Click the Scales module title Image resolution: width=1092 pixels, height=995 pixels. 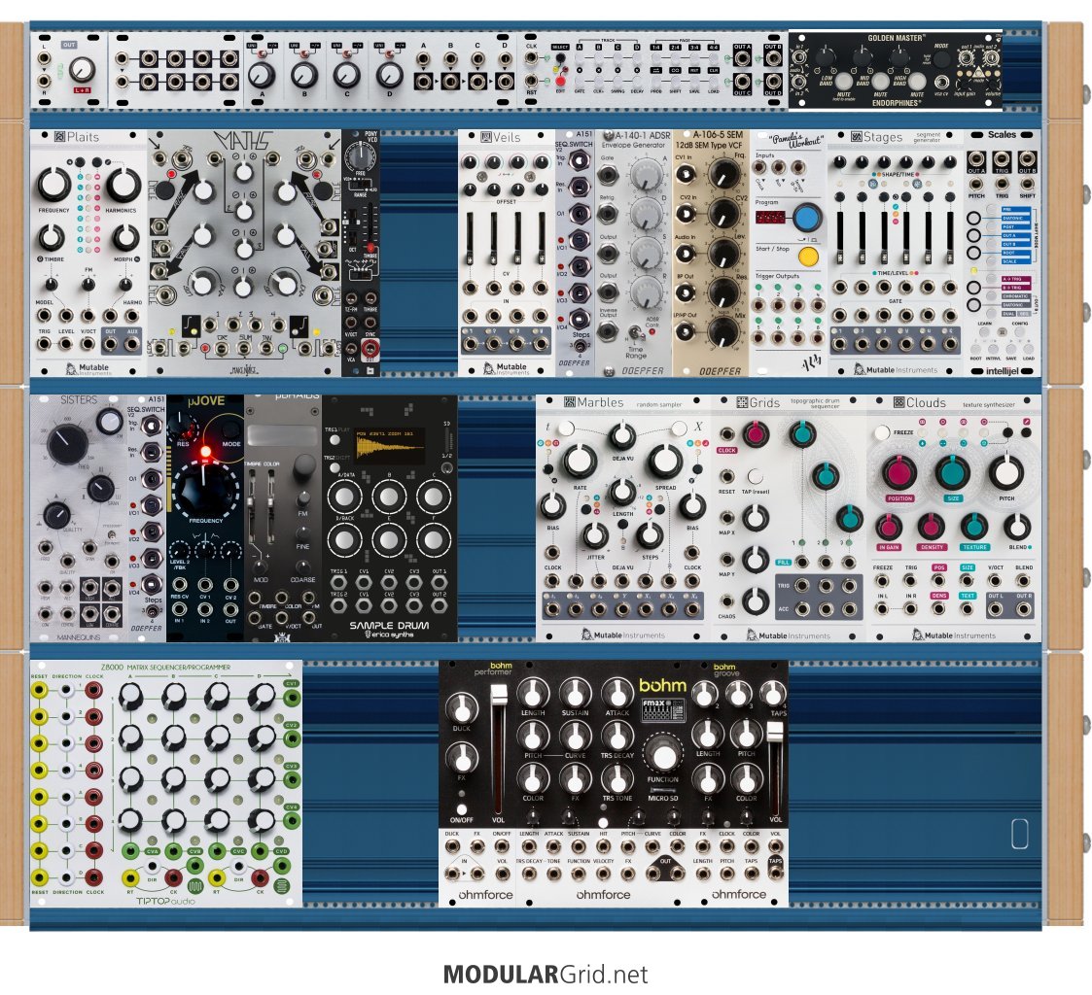[x=1002, y=134]
